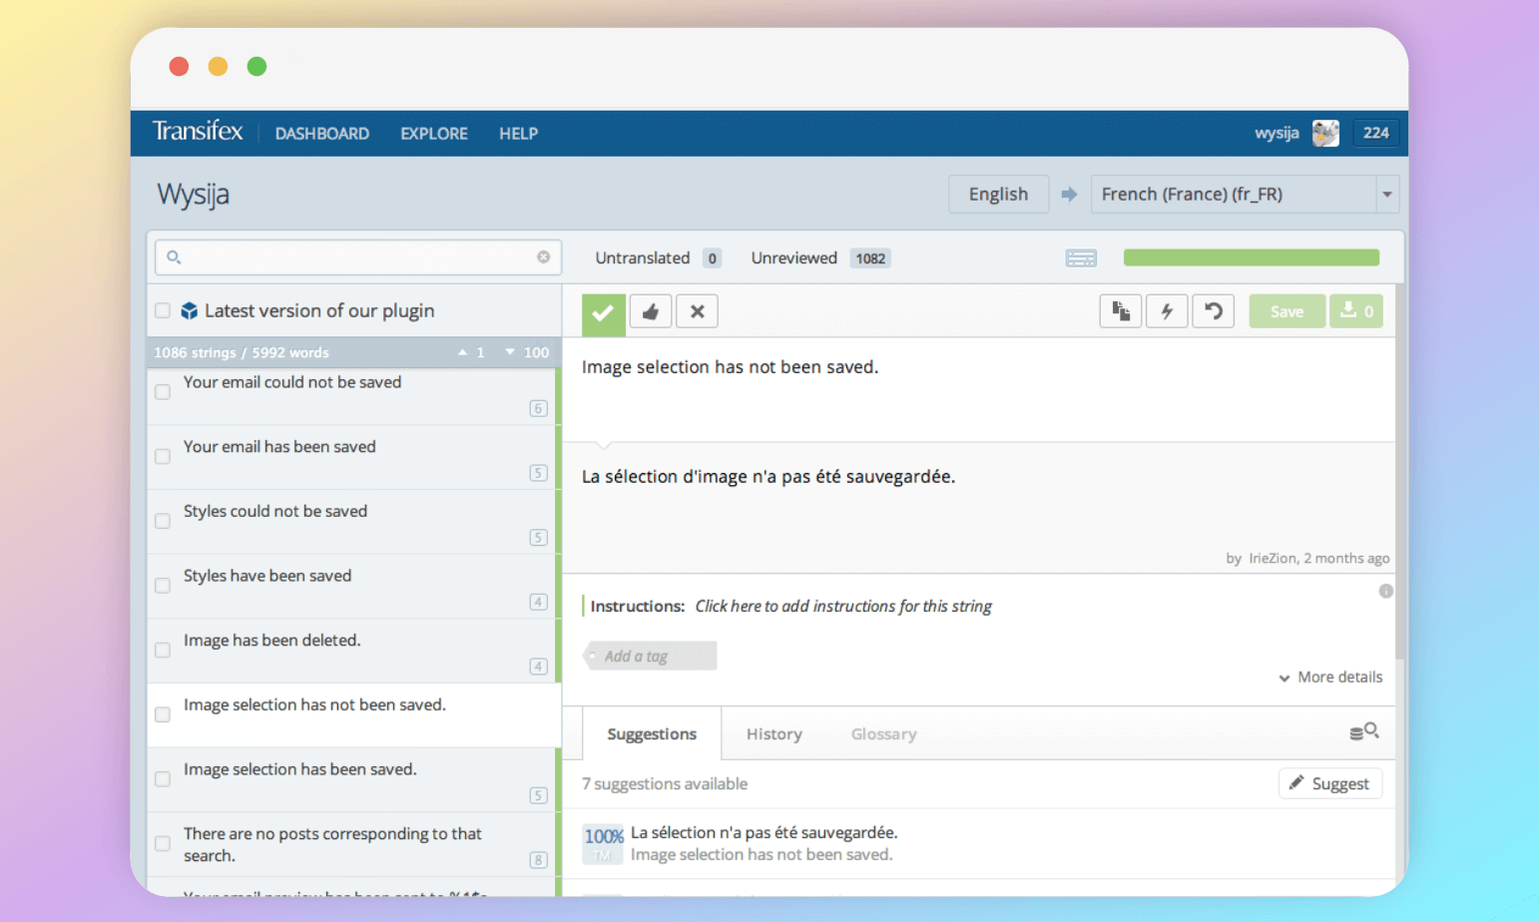Click the thumbs-up icon button
The width and height of the screenshot is (1539, 922).
pos(651,311)
